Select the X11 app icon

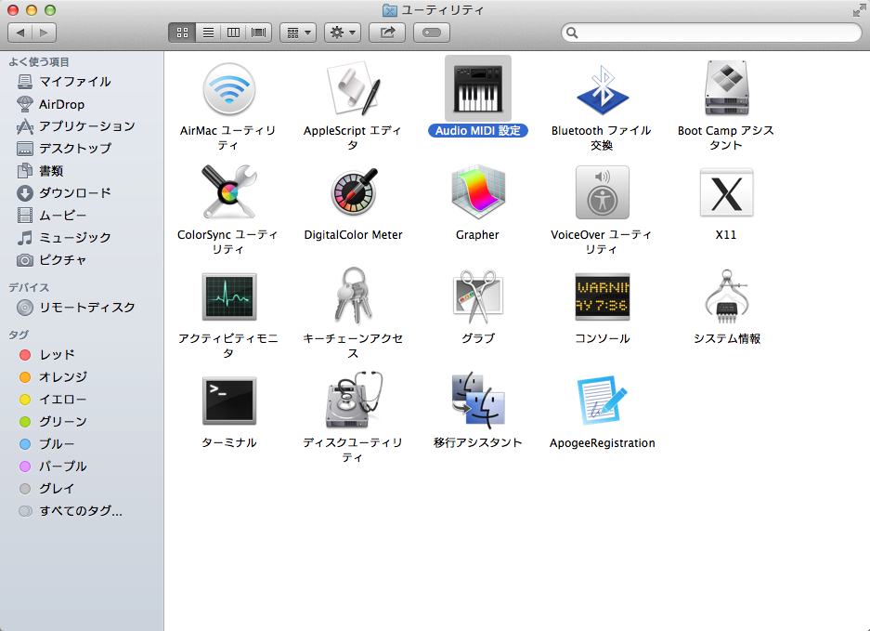[x=726, y=192]
